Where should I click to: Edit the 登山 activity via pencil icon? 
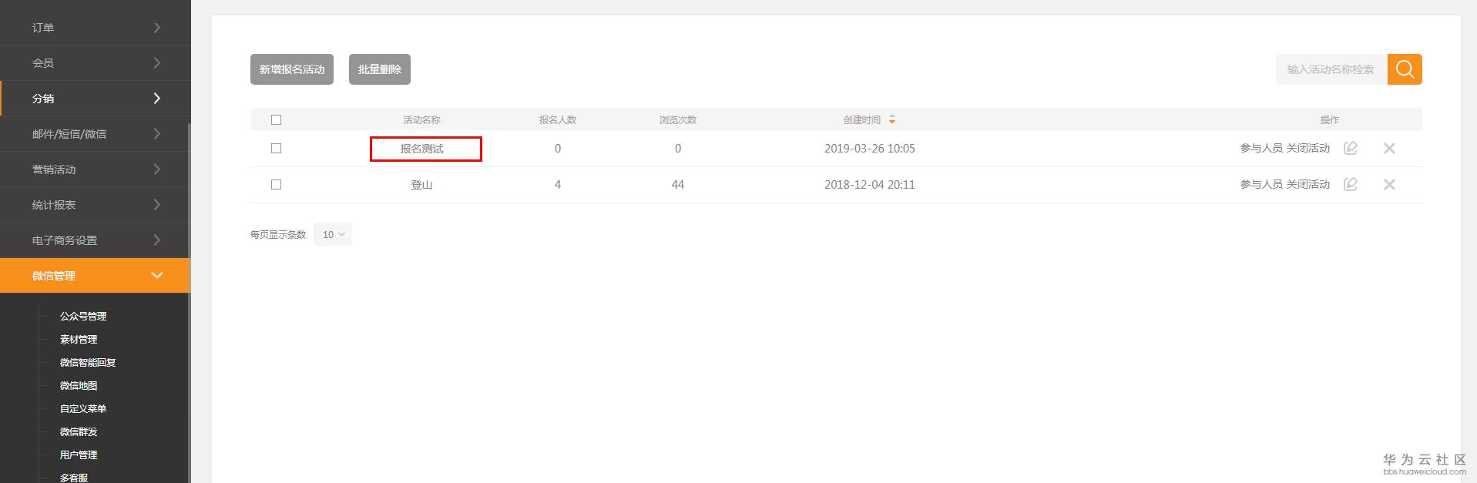click(1351, 184)
